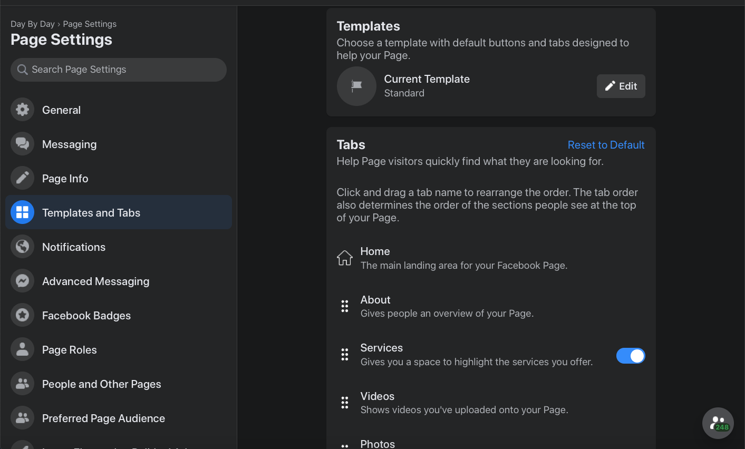
Task: Click the Page Settings breadcrumb
Action: (x=90, y=24)
